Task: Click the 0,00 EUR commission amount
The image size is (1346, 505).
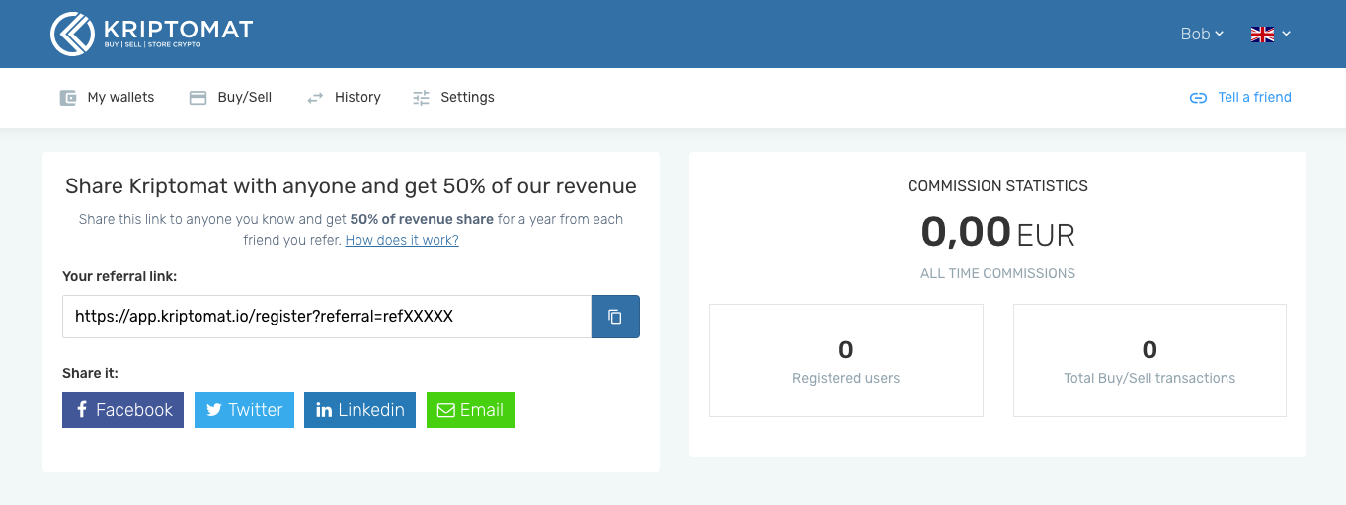Action: (x=997, y=233)
